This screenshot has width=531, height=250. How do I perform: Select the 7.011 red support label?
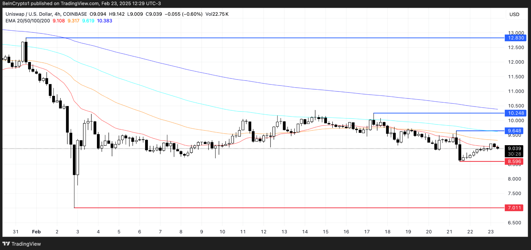click(514, 208)
